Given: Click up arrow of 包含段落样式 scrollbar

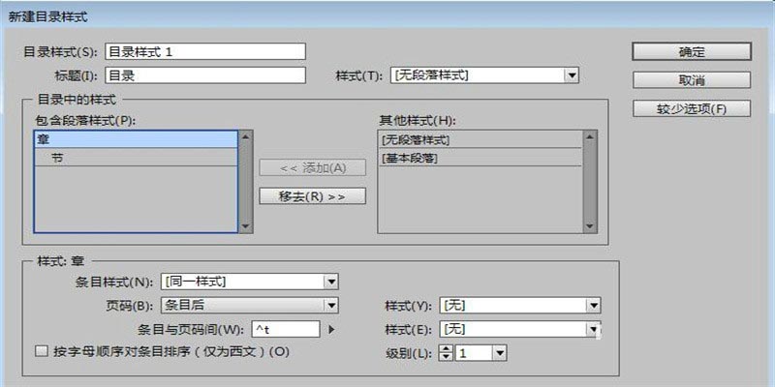Looking at the screenshot, I should [246, 136].
